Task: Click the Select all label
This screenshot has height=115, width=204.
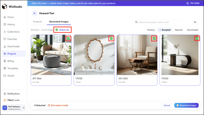Action: click(64, 30)
